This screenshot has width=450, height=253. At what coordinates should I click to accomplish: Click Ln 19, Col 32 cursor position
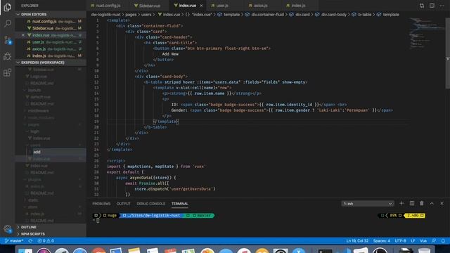[x=357, y=240]
